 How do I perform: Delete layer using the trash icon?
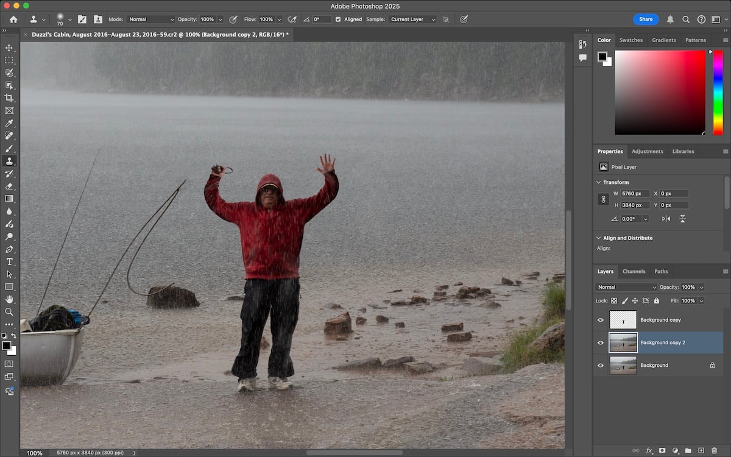(715, 451)
